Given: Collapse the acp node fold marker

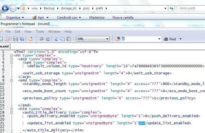Looking at the screenshot, I should [12, 59].
